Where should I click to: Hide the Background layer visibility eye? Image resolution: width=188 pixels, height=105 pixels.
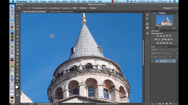click(x=152, y=61)
